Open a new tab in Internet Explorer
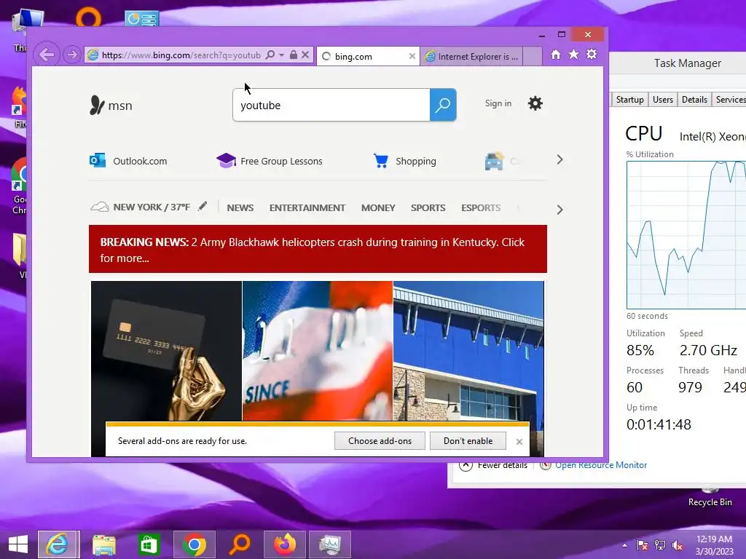 coord(533,56)
